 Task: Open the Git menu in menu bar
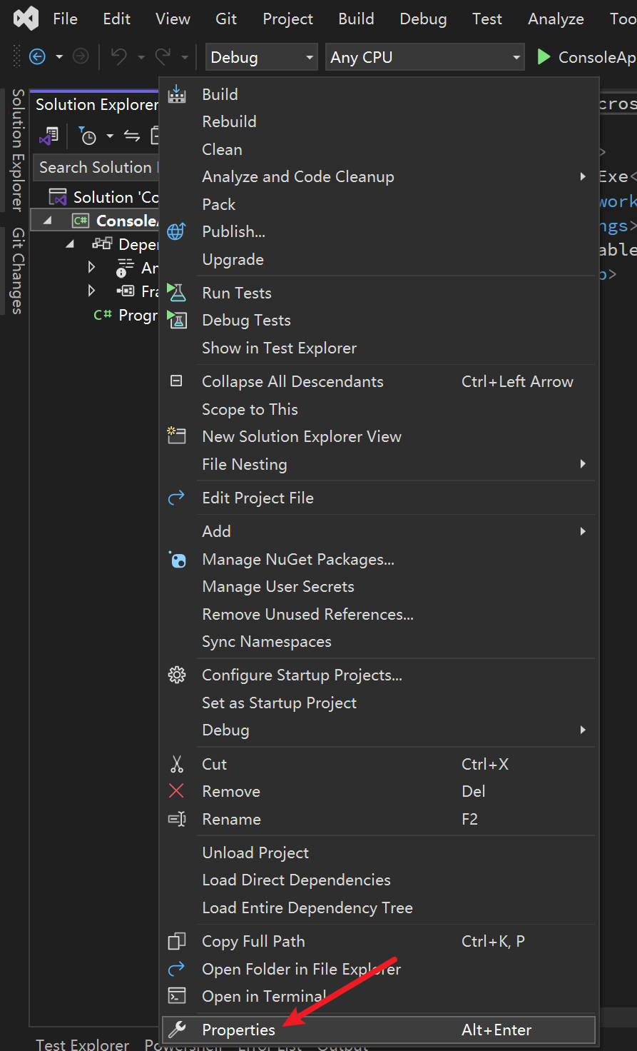[x=226, y=19]
